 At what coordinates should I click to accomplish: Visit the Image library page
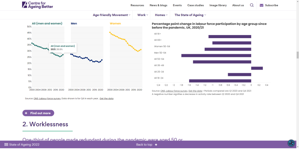click(218, 5)
